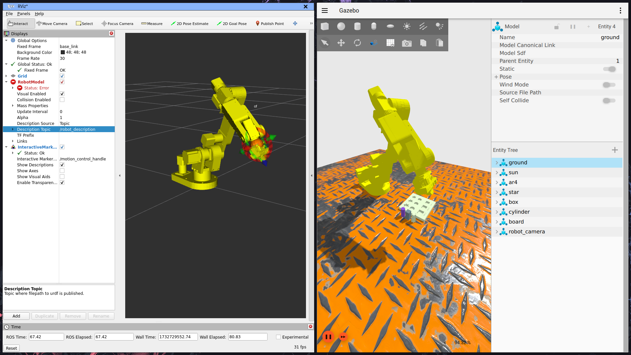Expand the Grid display item

pos(6,76)
